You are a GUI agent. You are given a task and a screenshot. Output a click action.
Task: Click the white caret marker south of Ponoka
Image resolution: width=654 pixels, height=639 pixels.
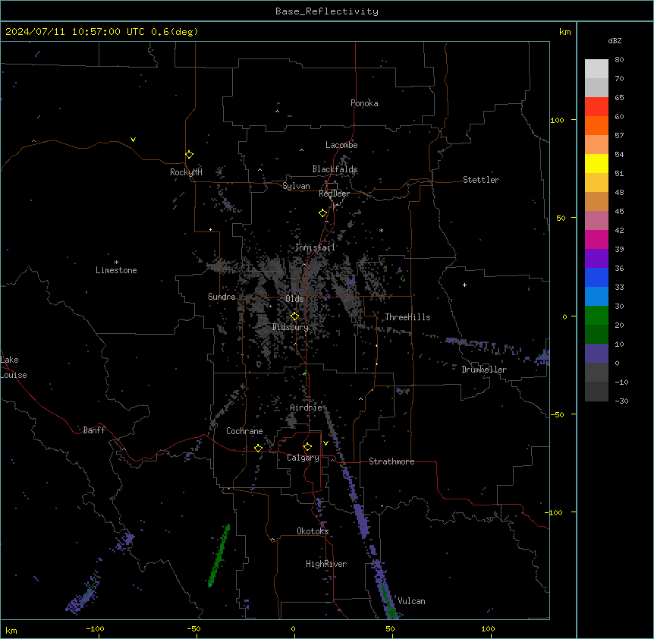click(x=278, y=112)
